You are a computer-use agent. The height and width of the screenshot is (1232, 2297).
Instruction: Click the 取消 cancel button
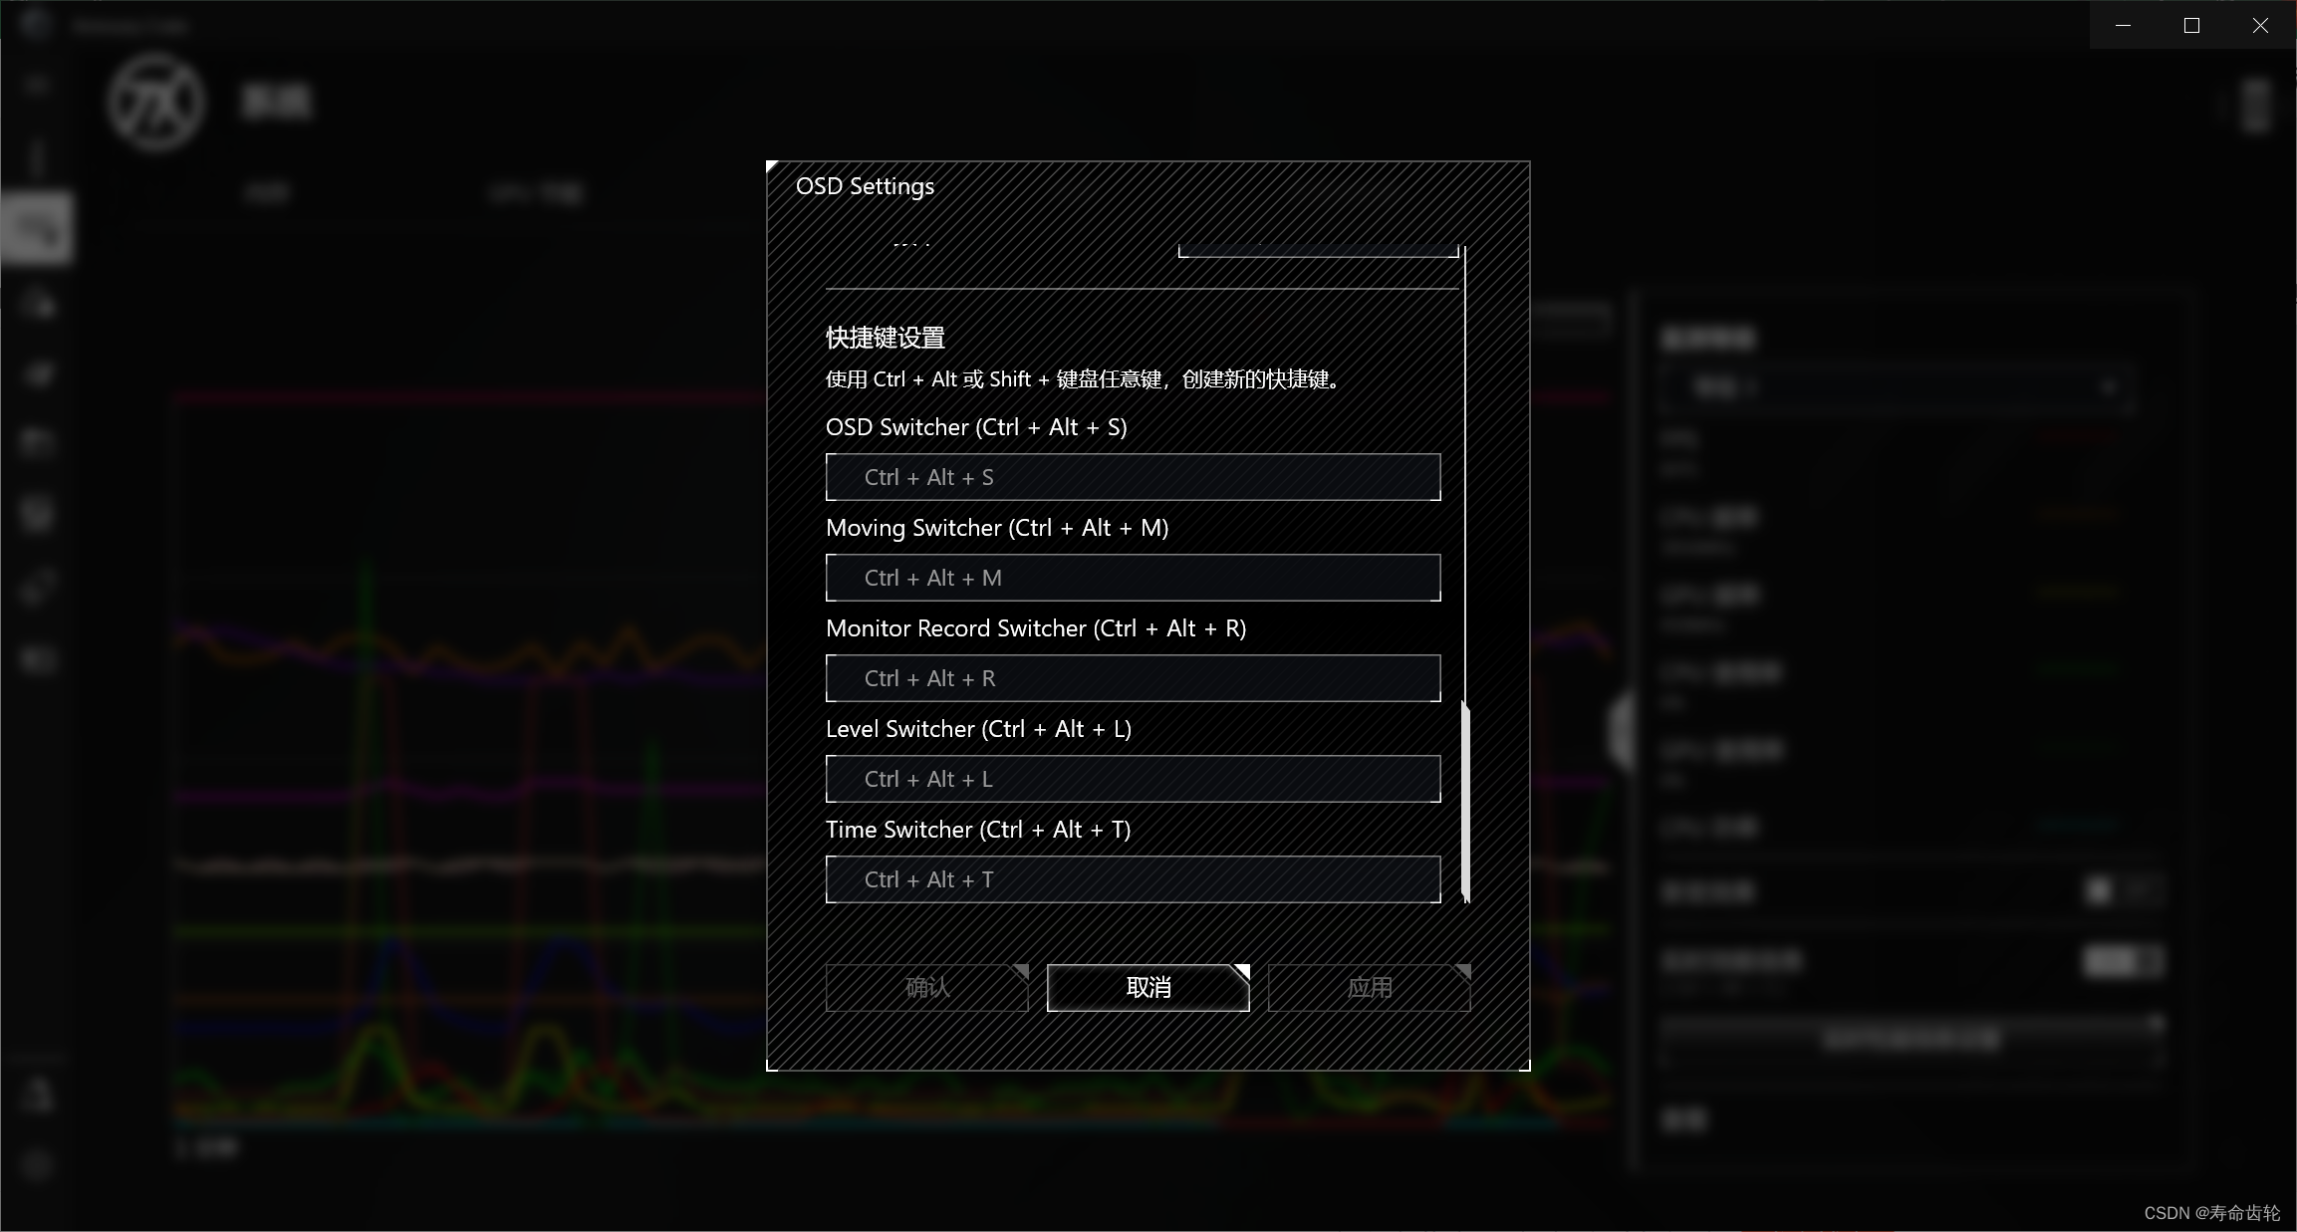click(1148, 987)
